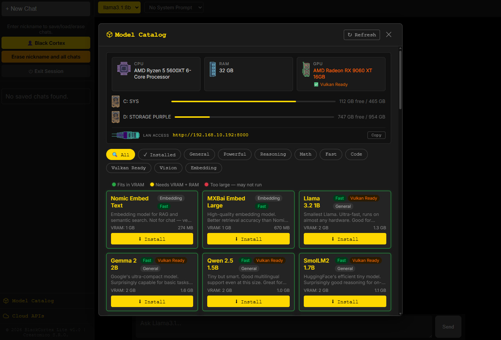Viewport: 501px width, 340px height.
Task: Click the 747 GB free / 954 GB text
Action: pos(362,117)
